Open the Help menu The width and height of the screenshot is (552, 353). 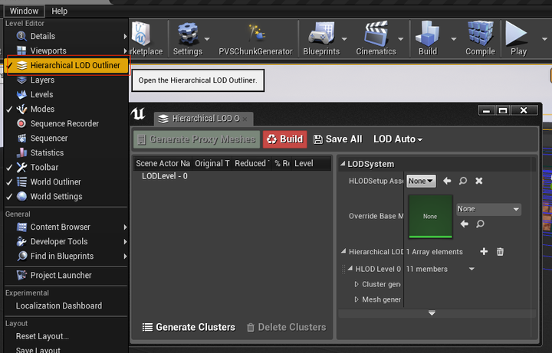[60, 11]
